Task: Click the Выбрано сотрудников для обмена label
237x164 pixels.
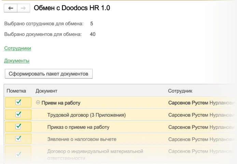Action: pos(44,24)
